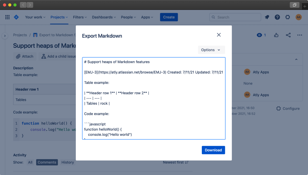
Task: Open the Projects menu
Action: tap(59, 17)
